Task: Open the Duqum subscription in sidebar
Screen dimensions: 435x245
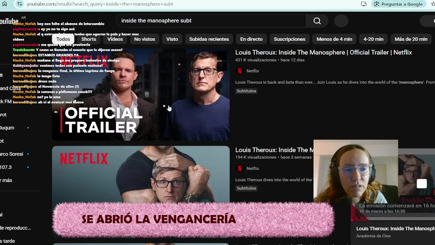Action: (7, 128)
